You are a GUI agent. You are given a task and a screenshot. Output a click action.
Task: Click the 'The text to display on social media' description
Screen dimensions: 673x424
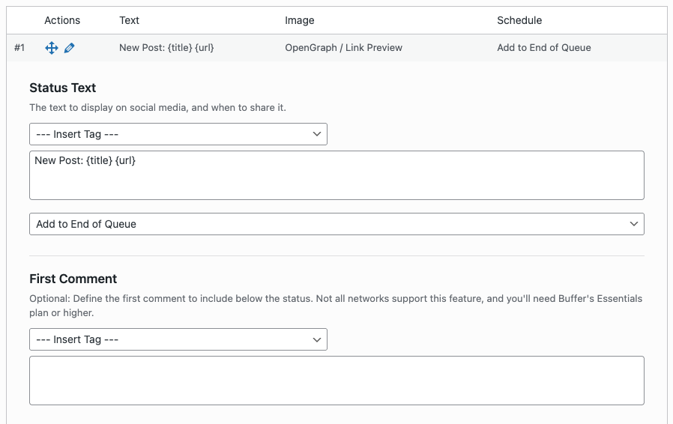[x=157, y=107]
